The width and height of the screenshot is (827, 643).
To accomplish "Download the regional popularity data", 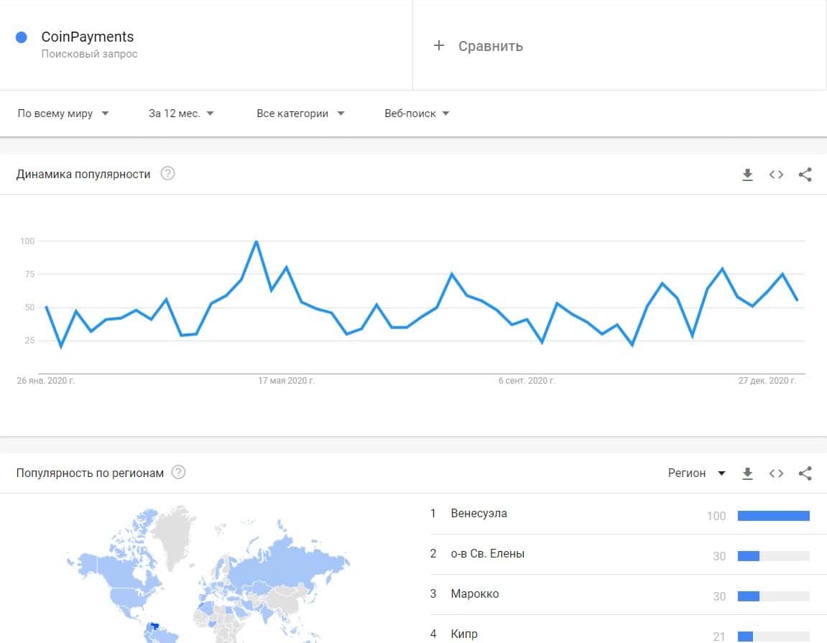I will 747,473.
